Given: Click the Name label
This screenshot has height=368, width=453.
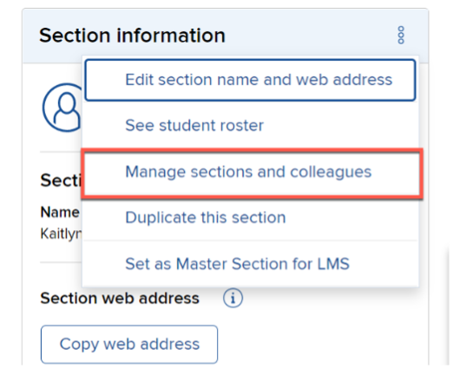Looking at the screenshot, I should [60, 212].
